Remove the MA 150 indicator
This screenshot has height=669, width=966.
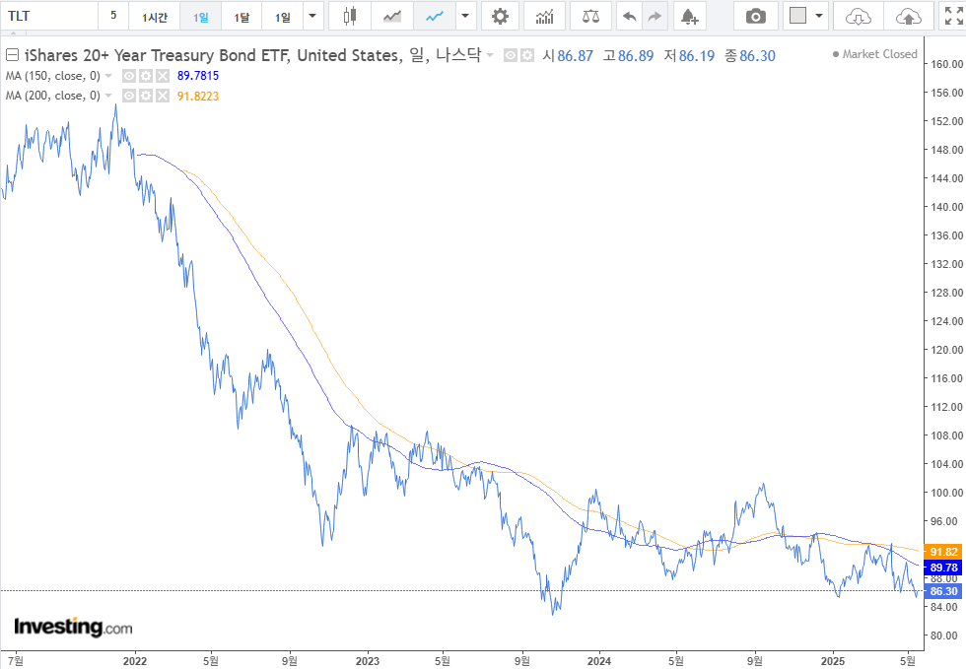162,76
